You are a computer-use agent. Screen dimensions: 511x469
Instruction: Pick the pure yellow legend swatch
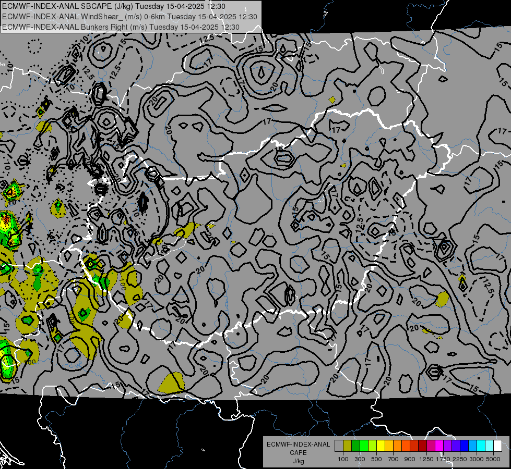pos(381,446)
